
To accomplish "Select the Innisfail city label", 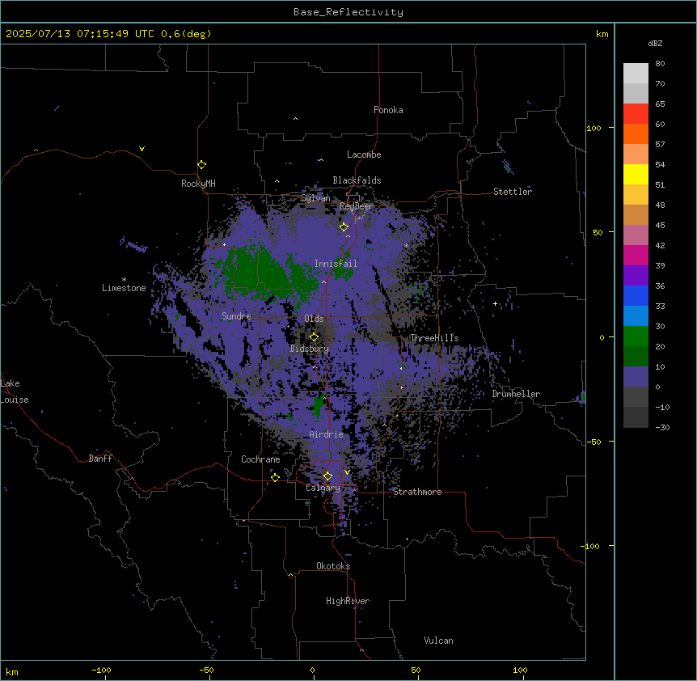I will coord(336,264).
